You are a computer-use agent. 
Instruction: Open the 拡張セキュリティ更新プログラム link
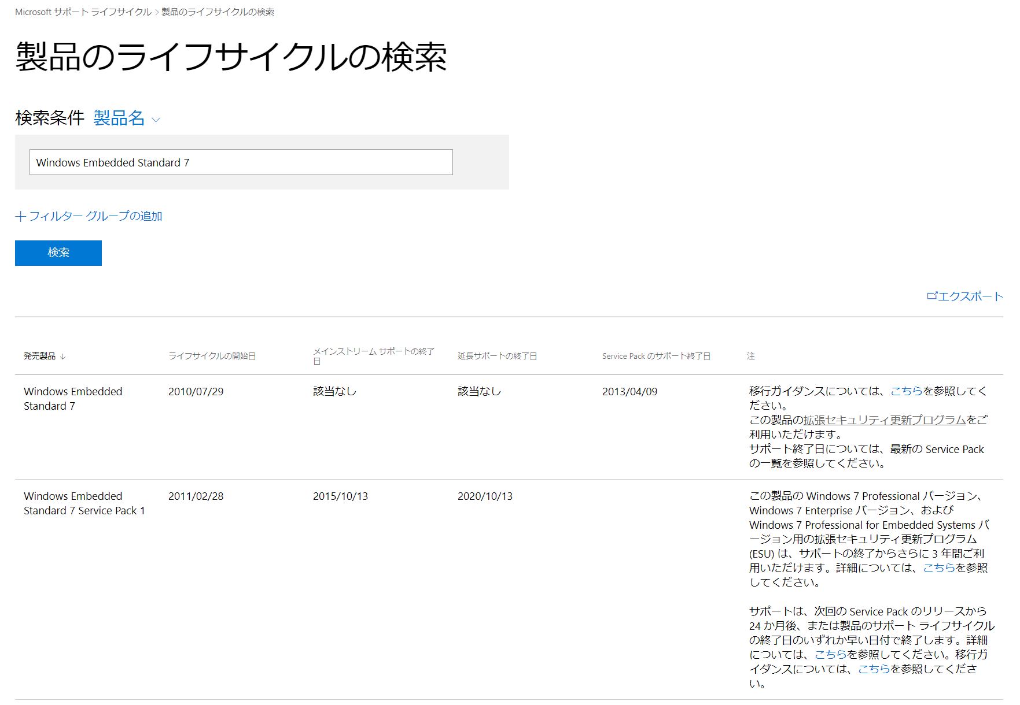click(885, 420)
